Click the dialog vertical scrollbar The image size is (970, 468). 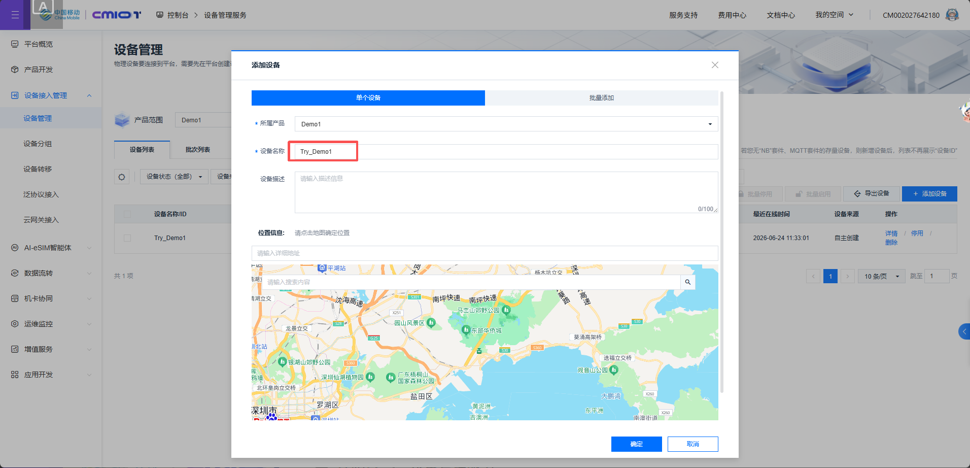721,242
